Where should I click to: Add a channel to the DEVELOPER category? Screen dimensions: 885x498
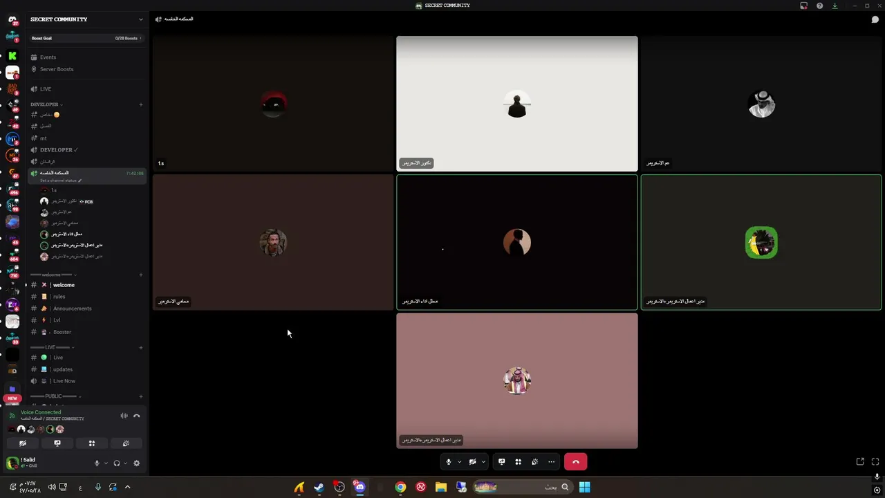pos(141,104)
